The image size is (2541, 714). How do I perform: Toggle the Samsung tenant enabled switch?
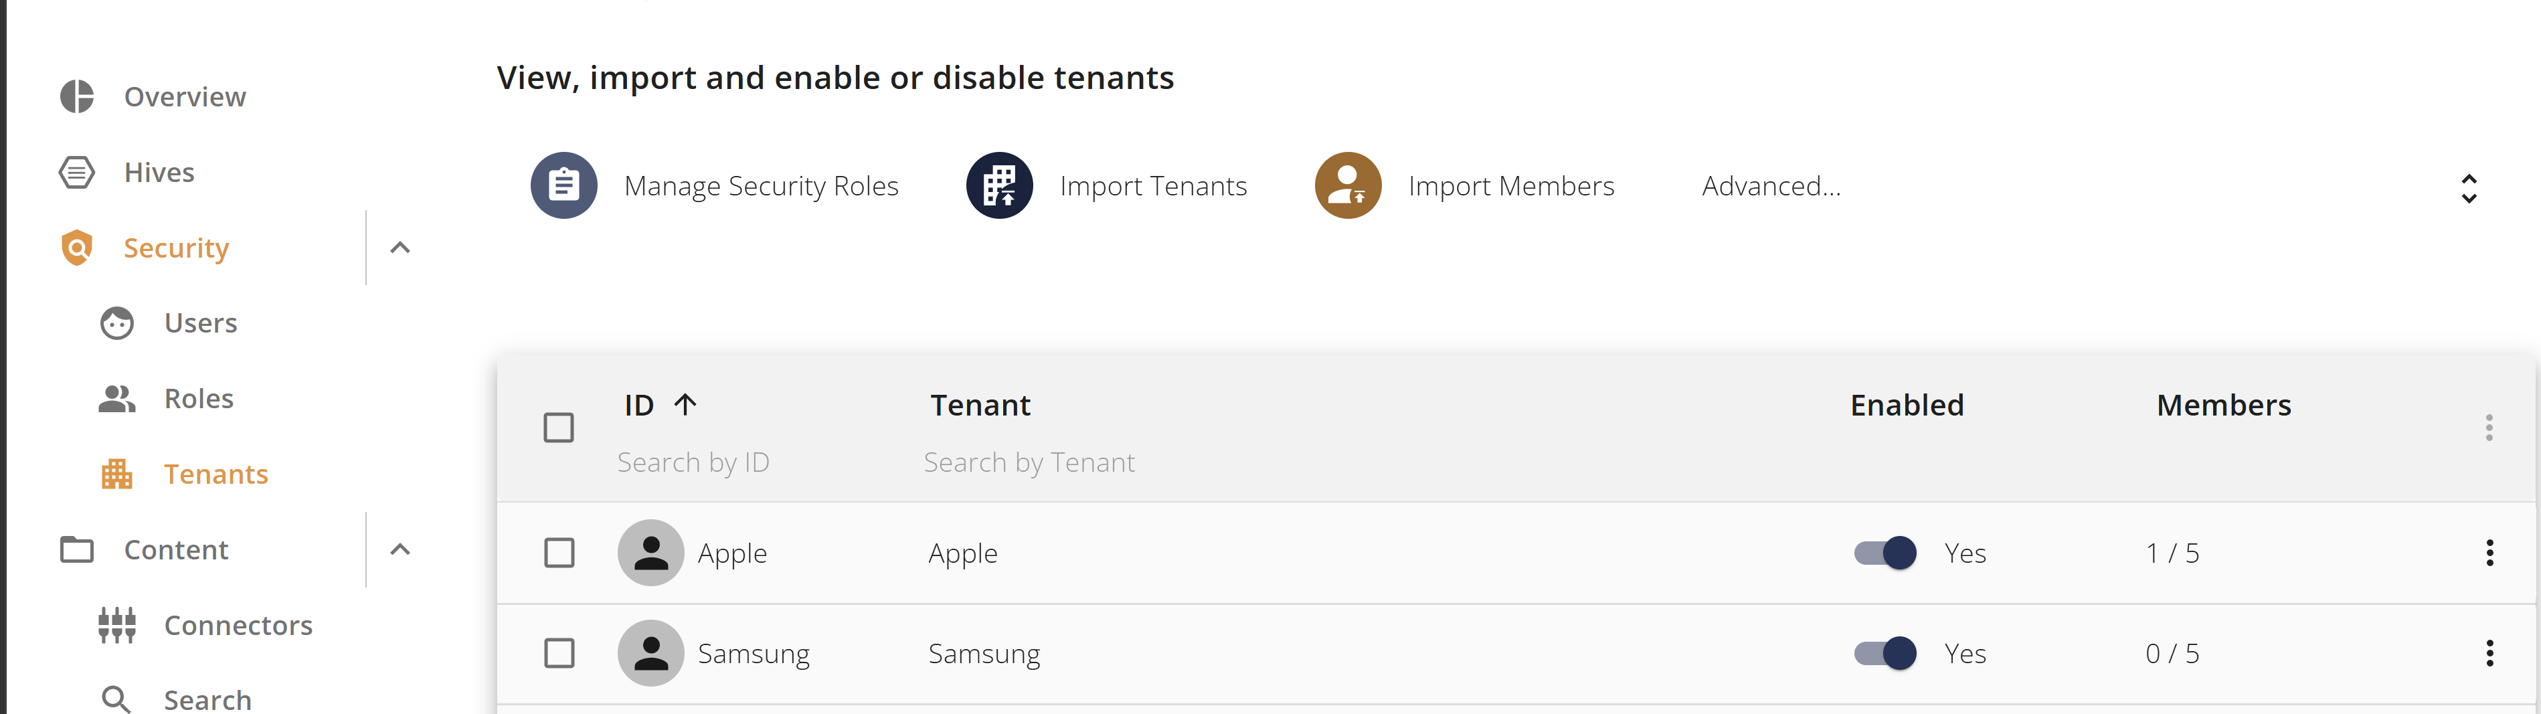(x=1885, y=654)
